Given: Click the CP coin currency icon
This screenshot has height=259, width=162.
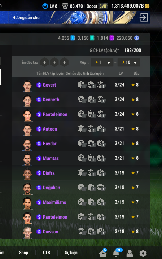Looking at the screenshot, I should point(136,38).
